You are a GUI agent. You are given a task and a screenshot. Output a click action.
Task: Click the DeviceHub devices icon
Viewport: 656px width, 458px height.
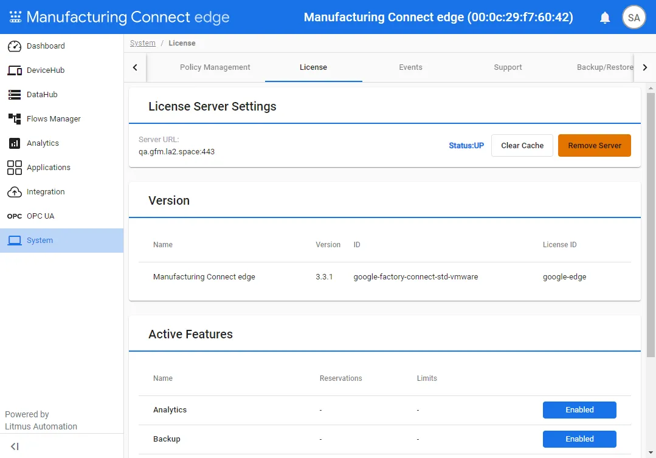point(15,70)
